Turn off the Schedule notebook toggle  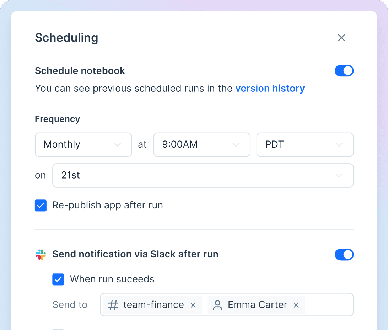pyautogui.click(x=344, y=71)
